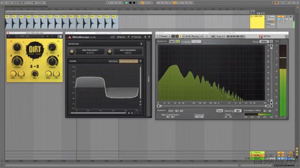Open the SPAN Routing menu
300x168 pixels.
tap(195, 36)
